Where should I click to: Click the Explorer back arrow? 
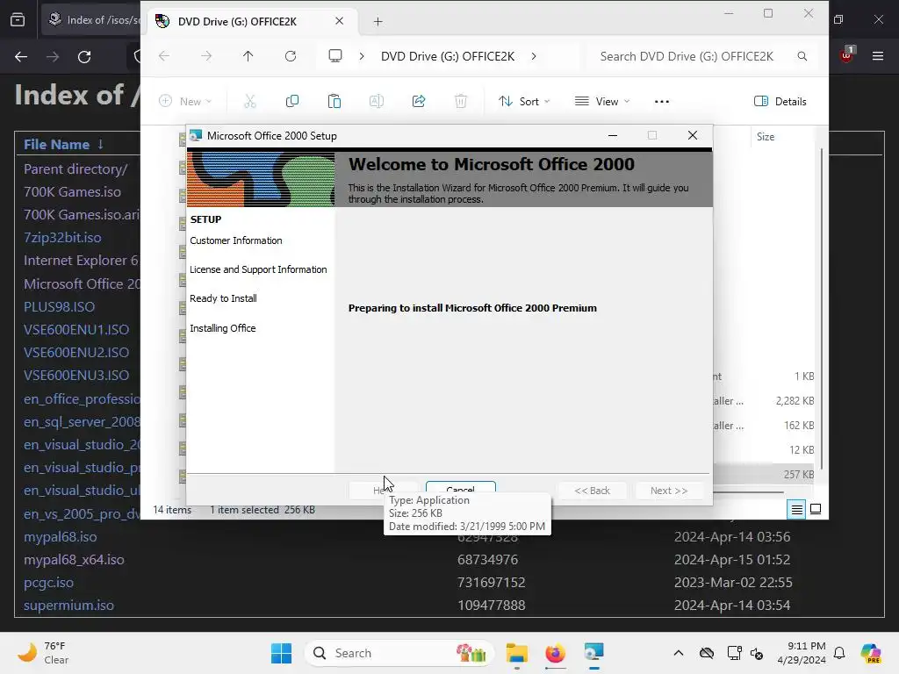(x=164, y=56)
